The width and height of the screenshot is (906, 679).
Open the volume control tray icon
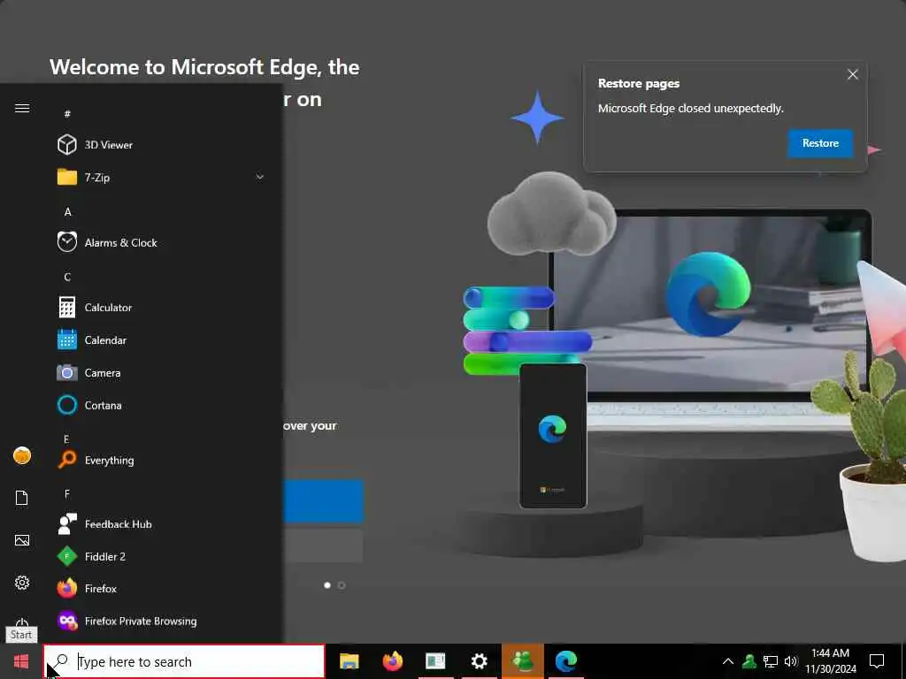pyautogui.click(x=791, y=661)
